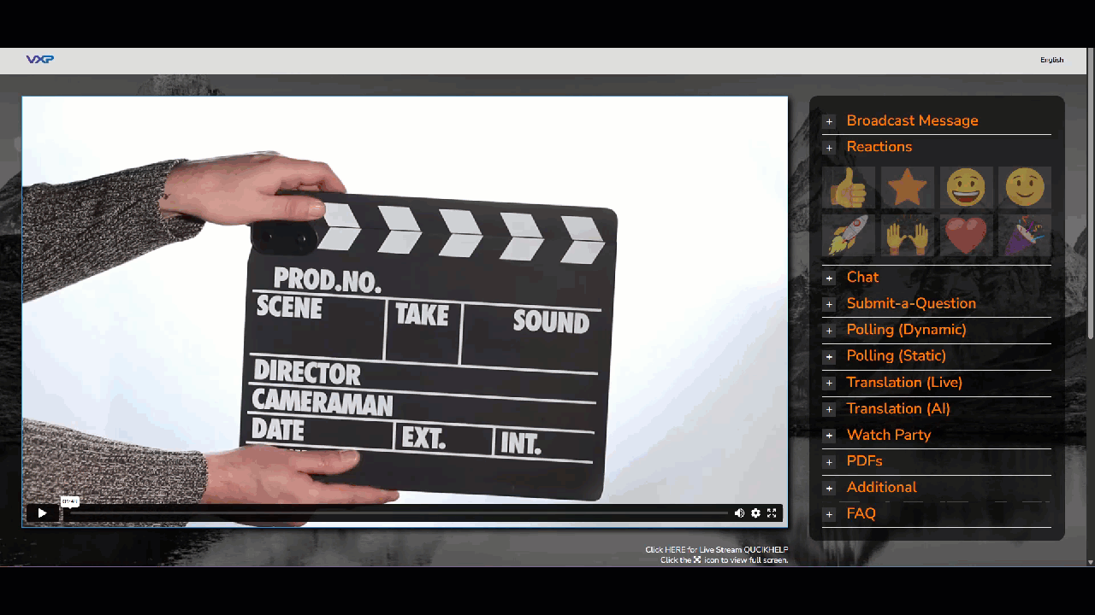This screenshot has height=615, width=1095.
Task: Toggle fullscreen video mode
Action: point(772,513)
